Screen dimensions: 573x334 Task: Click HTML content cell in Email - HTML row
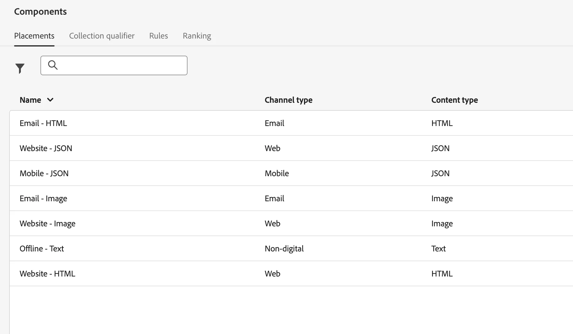tap(442, 123)
